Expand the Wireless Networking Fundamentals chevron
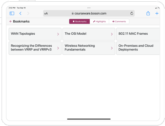 (x=112, y=48)
